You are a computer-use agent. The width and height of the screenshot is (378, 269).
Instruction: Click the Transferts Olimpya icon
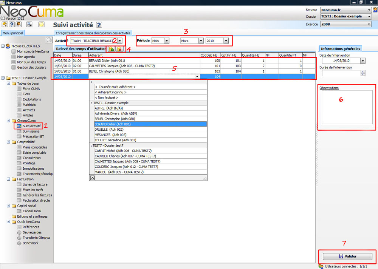click(19, 238)
